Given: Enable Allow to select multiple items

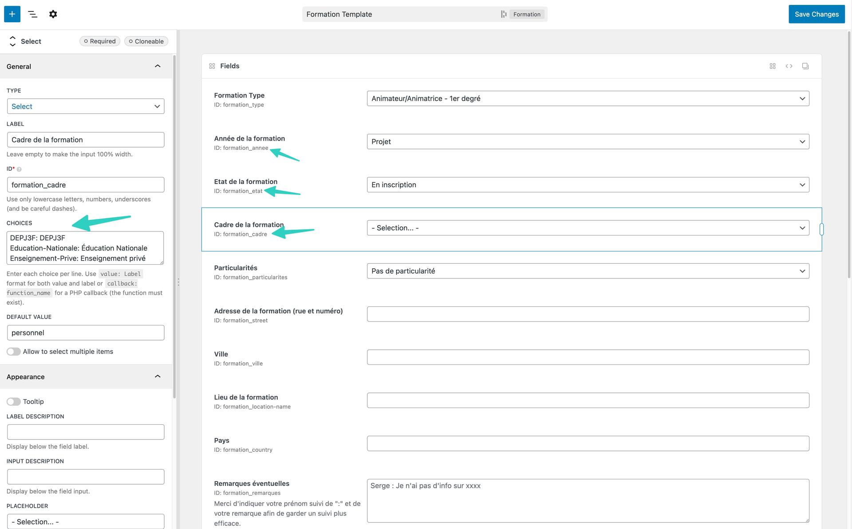Looking at the screenshot, I should pyautogui.click(x=14, y=352).
